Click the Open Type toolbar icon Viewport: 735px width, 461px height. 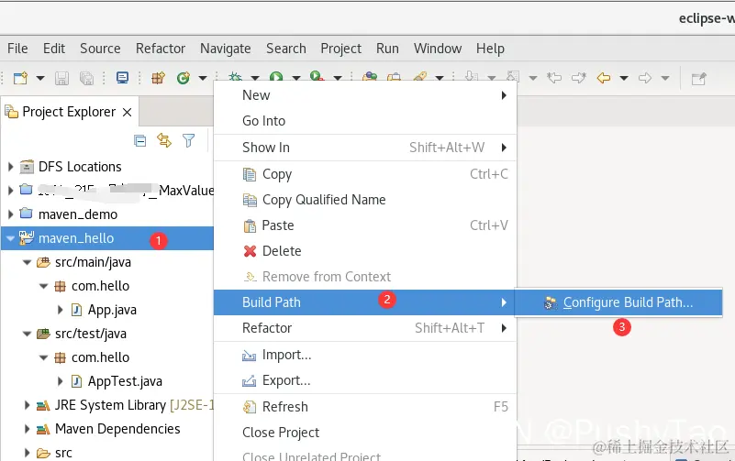tap(370, 76)
